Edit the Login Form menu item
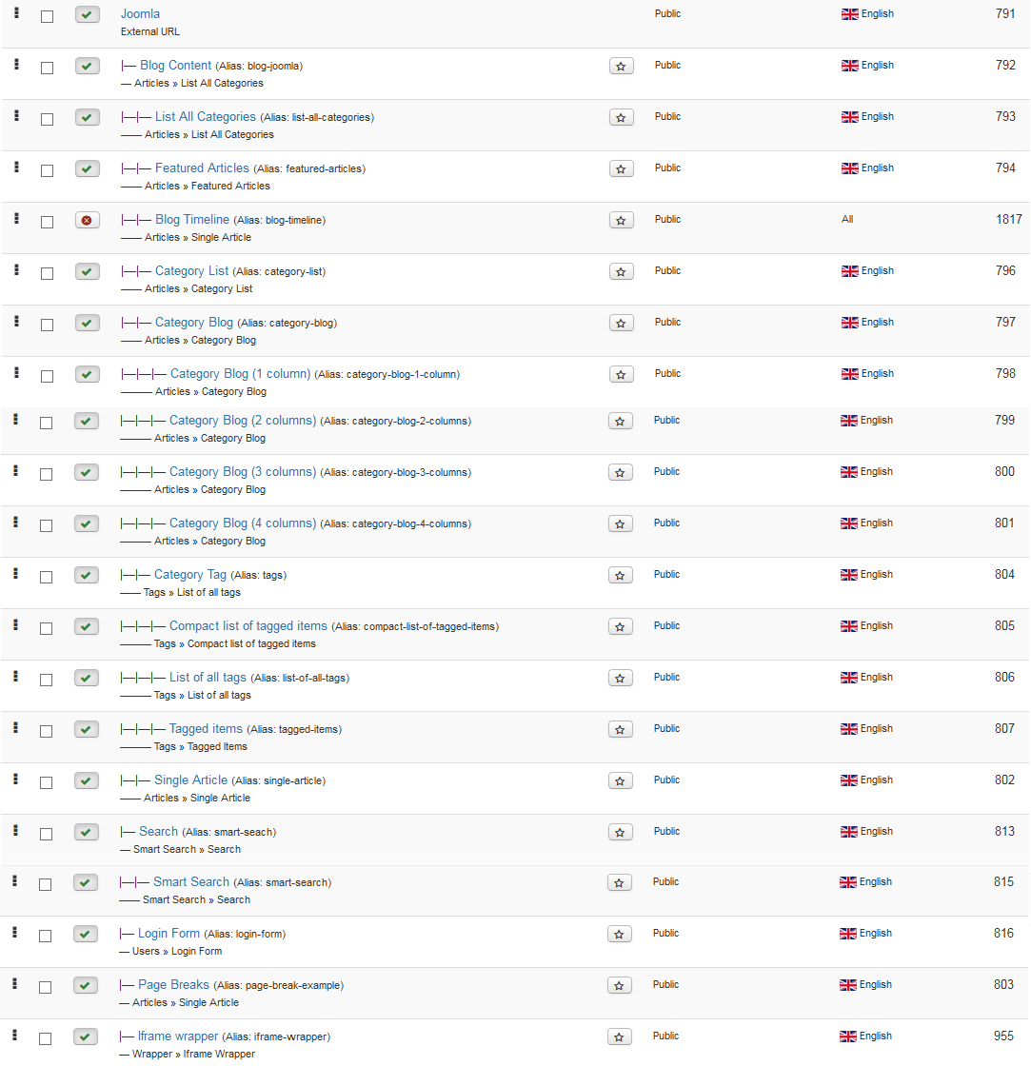This screenshot has width=1031, height=1066. point(169,933)
